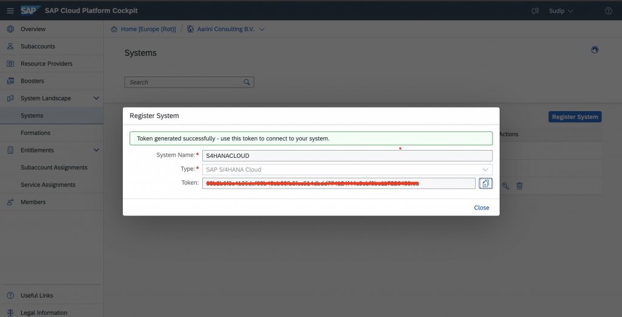Click the Entitlements icon
The height and width of the screenshot is (317, 622).
pos(10,150)
